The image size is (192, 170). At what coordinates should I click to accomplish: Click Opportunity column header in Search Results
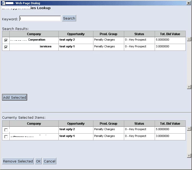point(76,34)
